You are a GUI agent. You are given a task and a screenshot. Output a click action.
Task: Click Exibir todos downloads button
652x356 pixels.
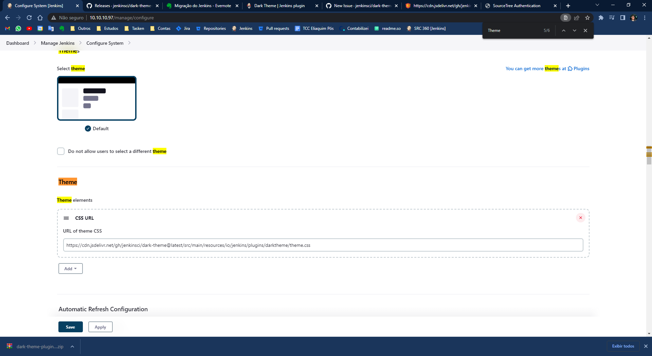point(623,346)
